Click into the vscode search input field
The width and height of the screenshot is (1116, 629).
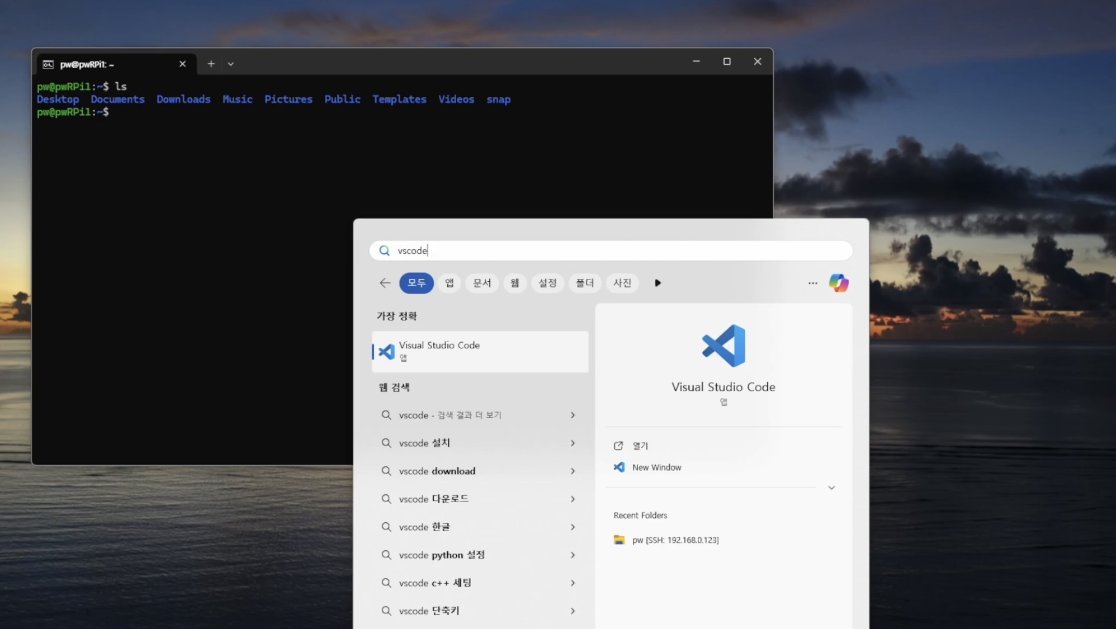coord(615,250)
